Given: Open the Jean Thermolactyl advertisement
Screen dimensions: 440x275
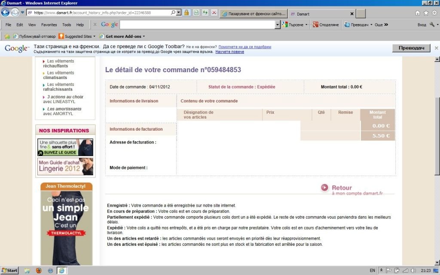Looking at the screenshot, I should (x=66, y=224).
